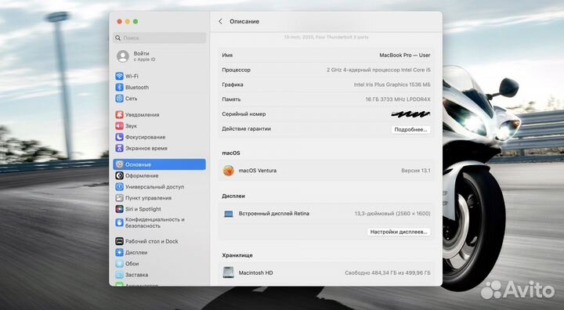Viewport: 564px width, 310px height.
Task: Select the Сеть network icon
Action: [x=119, y=99]
